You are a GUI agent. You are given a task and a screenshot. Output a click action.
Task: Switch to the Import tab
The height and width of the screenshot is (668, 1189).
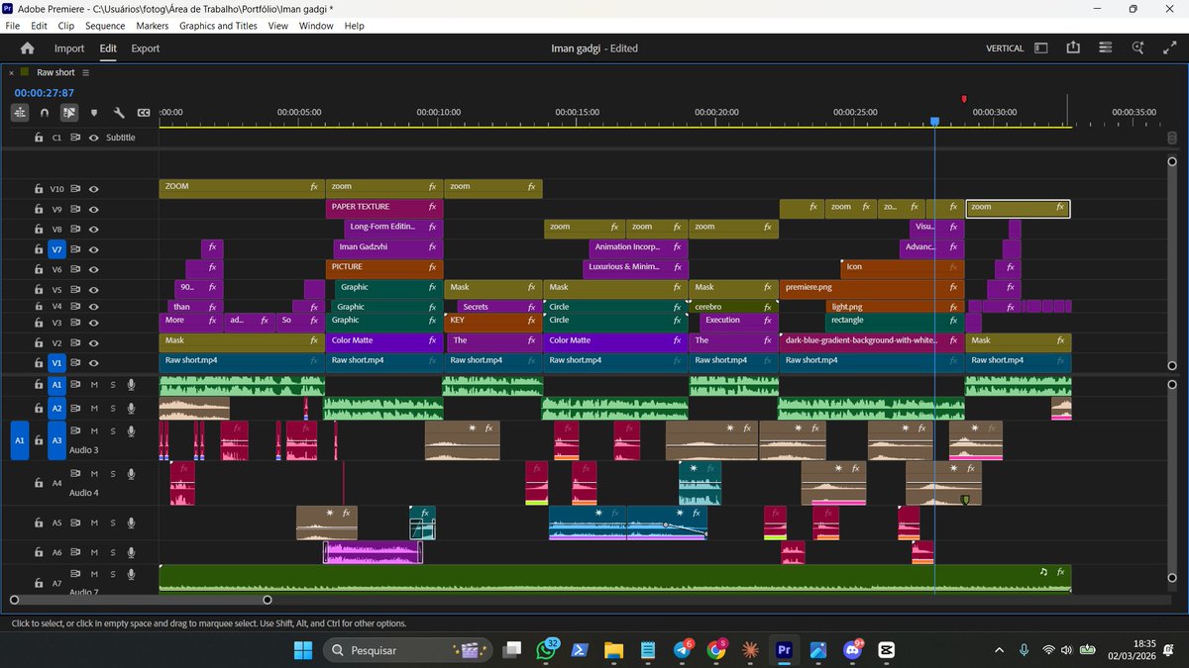(69, 48)
